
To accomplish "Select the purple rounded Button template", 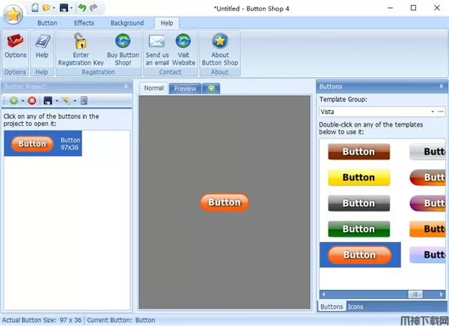I will (x=427, y=203).
